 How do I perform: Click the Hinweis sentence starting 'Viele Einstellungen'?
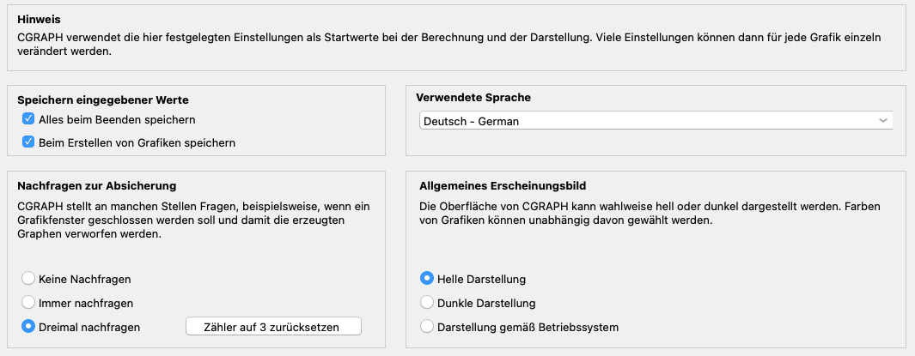click(739, 38)
